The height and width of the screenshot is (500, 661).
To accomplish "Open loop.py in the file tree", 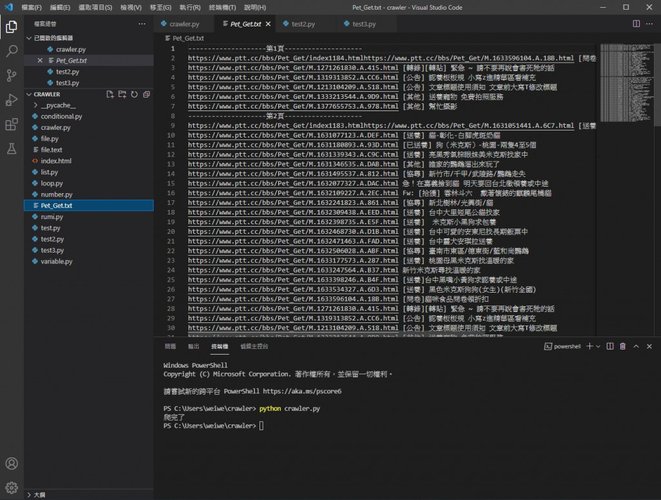I will [x=88, y=183].
